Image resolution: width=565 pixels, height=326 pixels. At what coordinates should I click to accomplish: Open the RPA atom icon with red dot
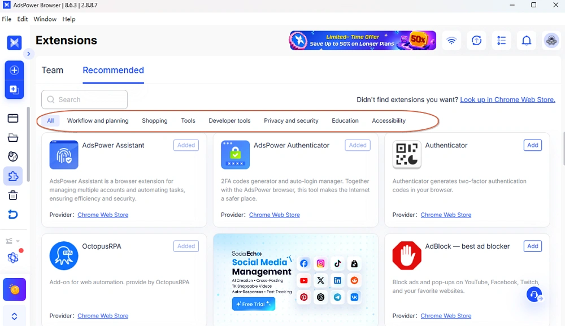[x=14, y=257]
